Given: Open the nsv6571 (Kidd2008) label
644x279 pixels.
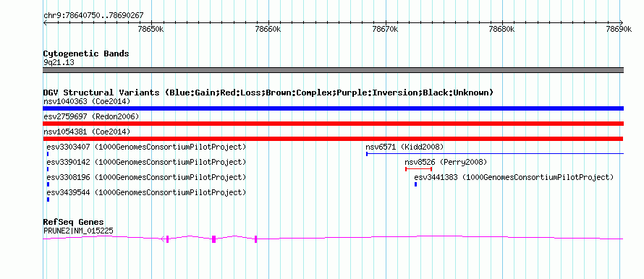Looking at the screenshot, I should (x=404, y=147).
